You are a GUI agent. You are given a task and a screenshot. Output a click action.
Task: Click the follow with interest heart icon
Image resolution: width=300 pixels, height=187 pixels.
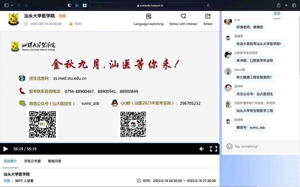click(x=183, y=17)
